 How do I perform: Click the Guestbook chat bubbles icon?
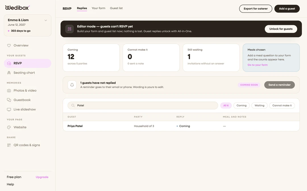click(x=9, y=100)
